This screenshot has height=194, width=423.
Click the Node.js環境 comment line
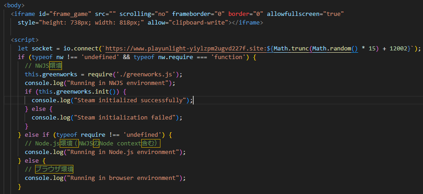click(x=93, y=144)
